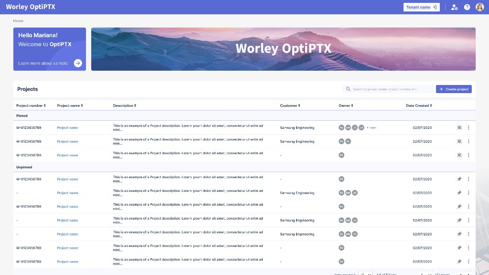Sort table by Project number column

tap(31, 106)
